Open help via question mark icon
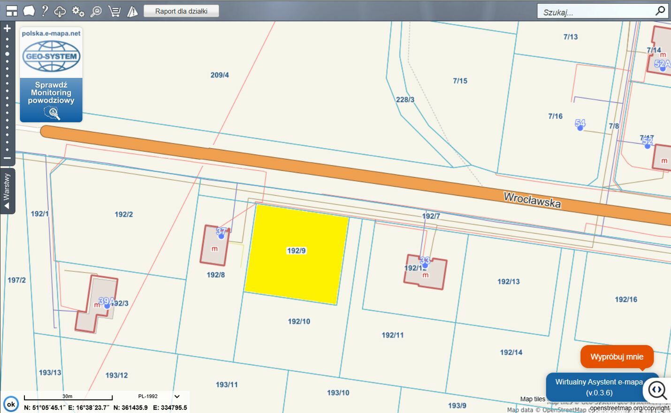The height and width of the screenshot is (413, 671). (45, 11)
